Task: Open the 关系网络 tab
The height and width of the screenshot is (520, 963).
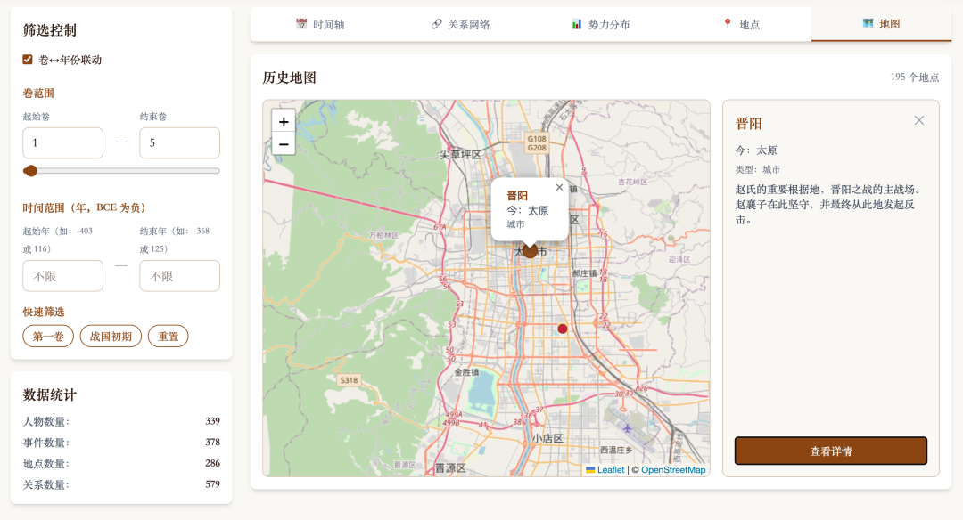Action: (461, 25)
